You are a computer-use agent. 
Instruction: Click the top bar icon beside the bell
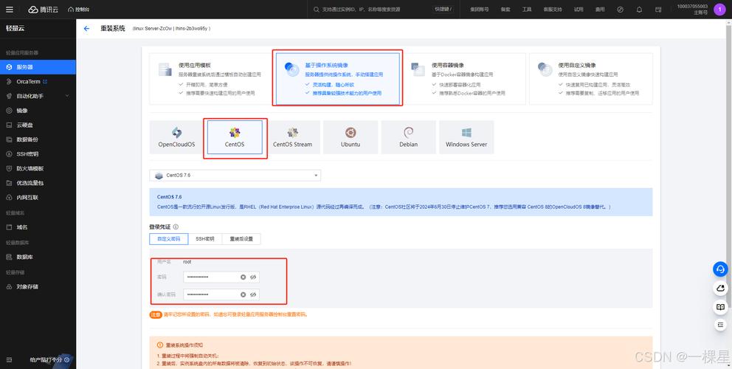658,10
